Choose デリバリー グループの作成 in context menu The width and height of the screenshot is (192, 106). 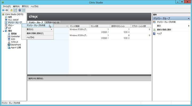click(x=38, y=25)
